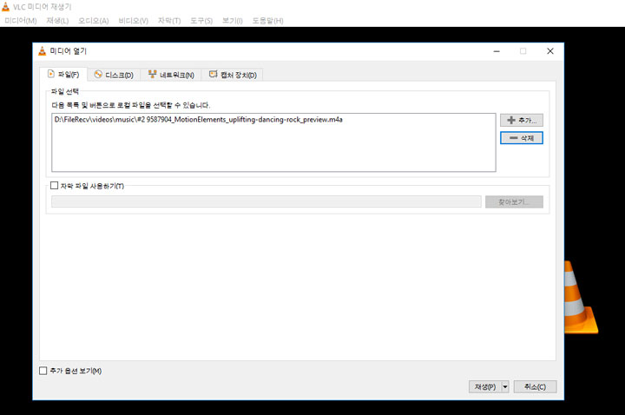Close the 미디어 열기 dialog
The height and width of the screenshot is (415, 625).
550,51
